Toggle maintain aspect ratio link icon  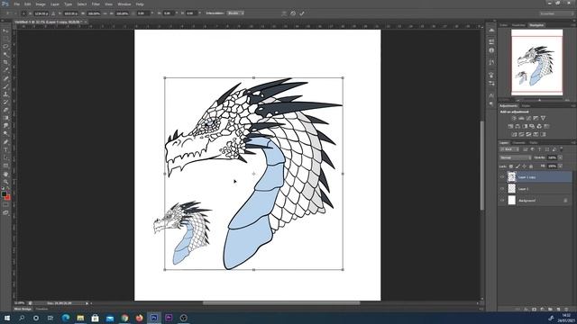click(105, 13)
